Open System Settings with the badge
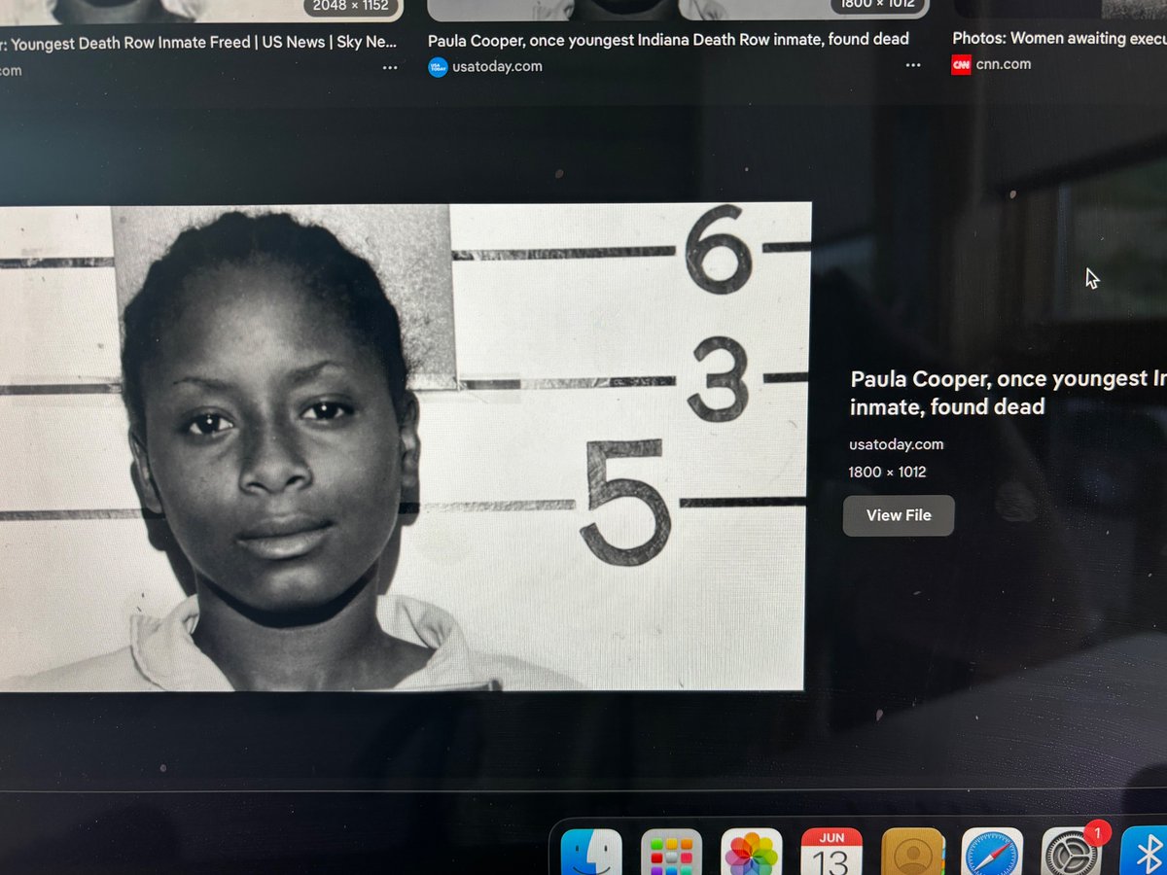 (x=1073, y=851)
